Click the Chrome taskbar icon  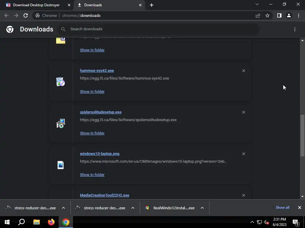66,222
